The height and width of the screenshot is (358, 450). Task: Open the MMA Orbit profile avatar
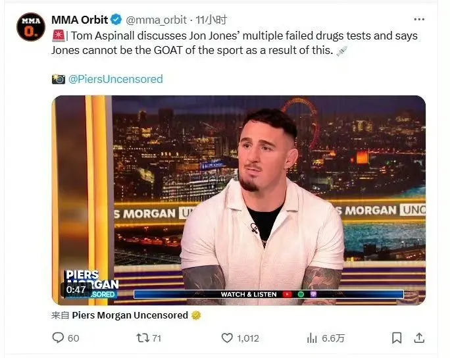click(31, 27)
